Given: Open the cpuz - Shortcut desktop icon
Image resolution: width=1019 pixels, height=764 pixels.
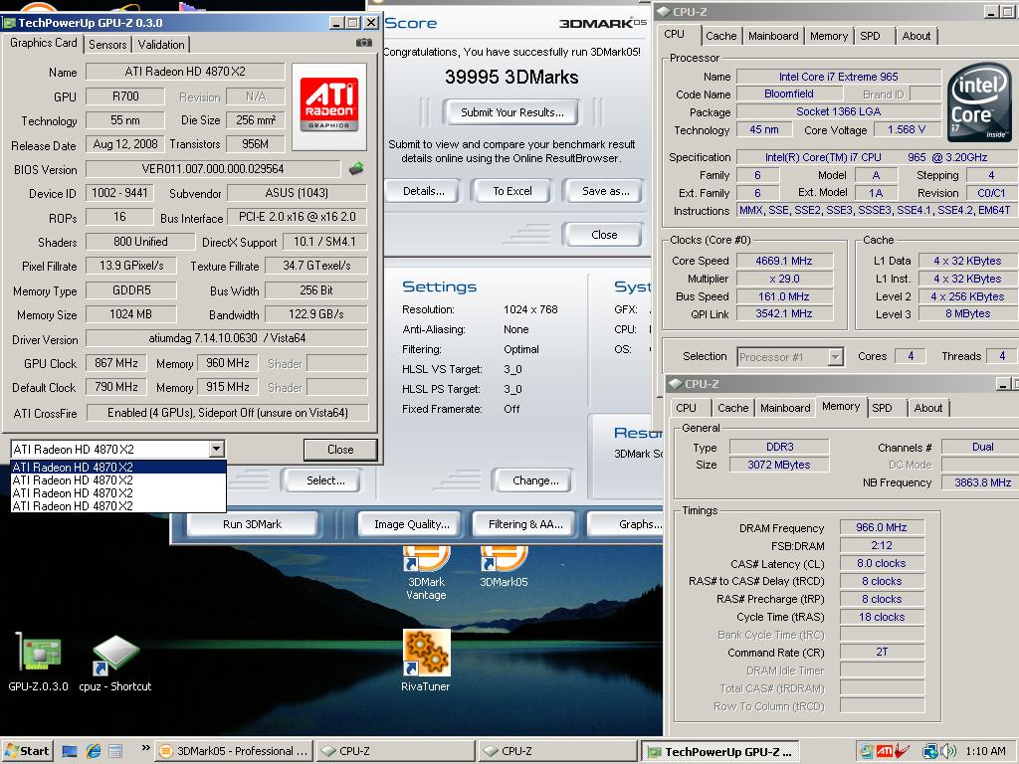Looking at the screenshot, I should 115,663.
